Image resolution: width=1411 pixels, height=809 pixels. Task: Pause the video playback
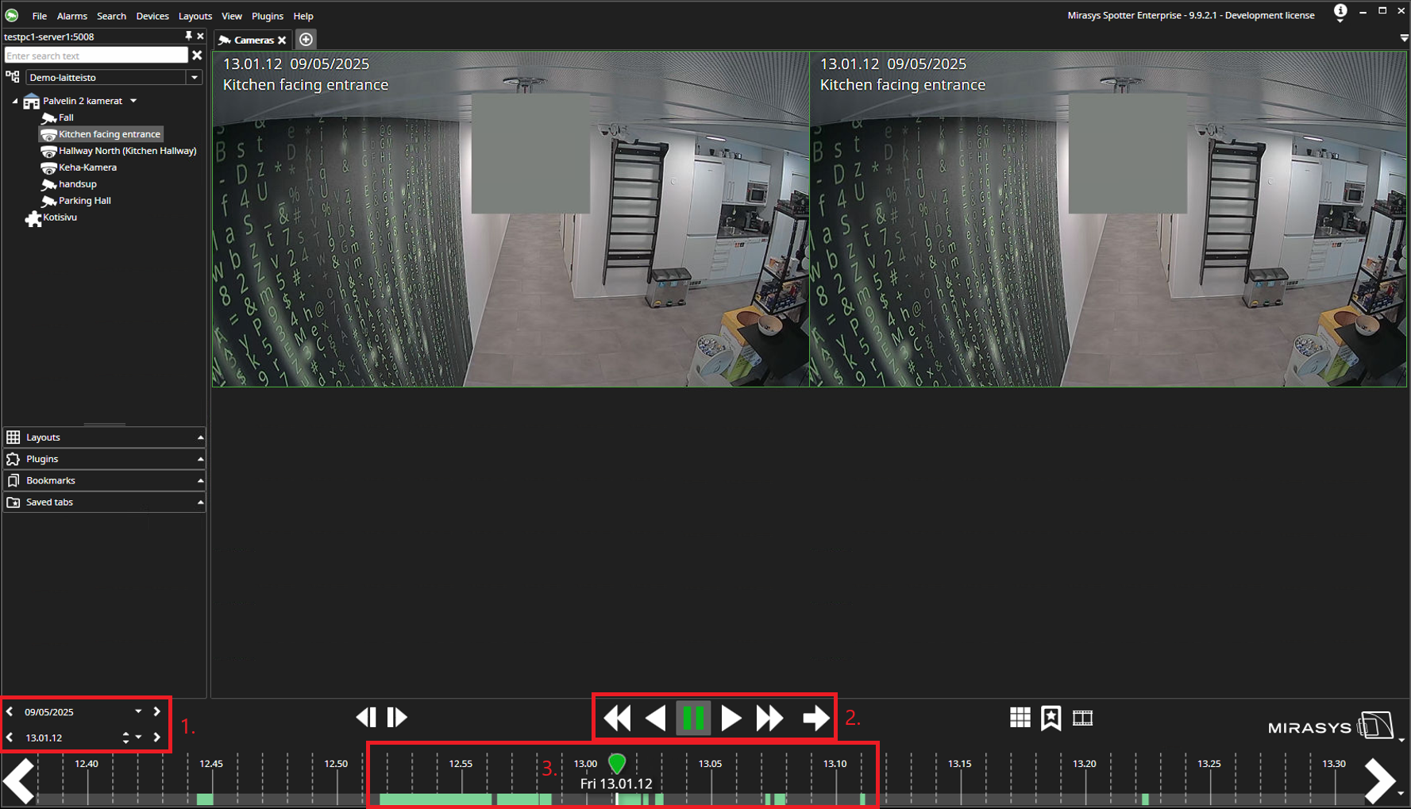(693, 718)
